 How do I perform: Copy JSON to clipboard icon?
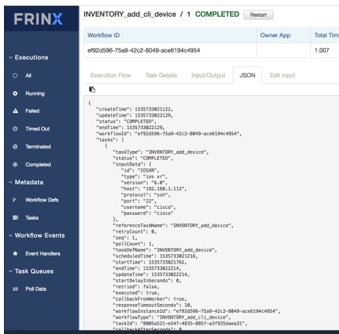point(92,89)
